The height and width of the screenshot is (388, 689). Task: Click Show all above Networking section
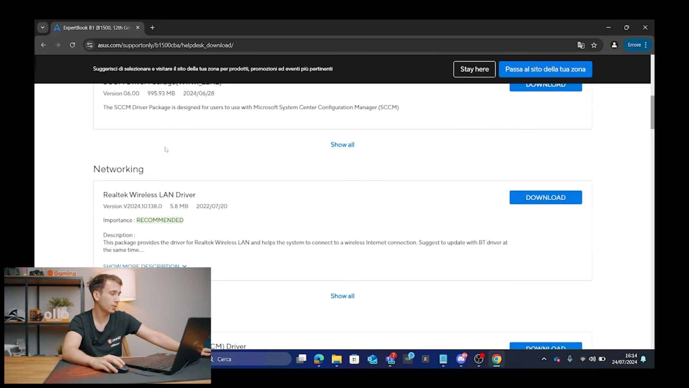pos(342,144)
